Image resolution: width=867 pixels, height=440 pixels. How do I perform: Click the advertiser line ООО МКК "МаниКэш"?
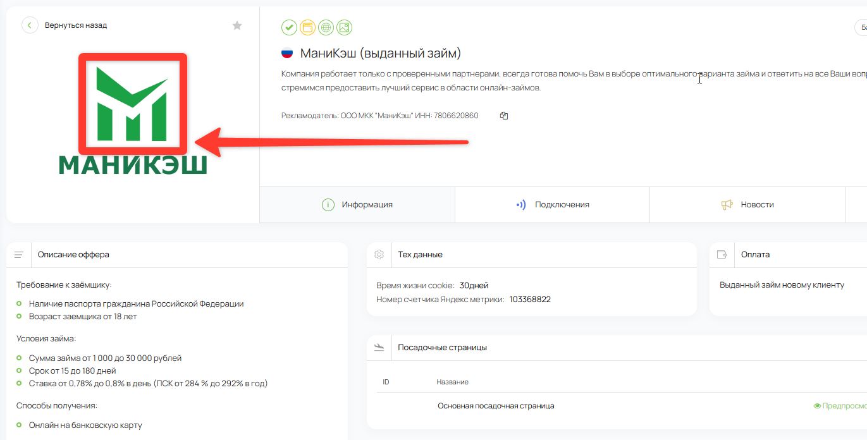[x=380, y=116]
